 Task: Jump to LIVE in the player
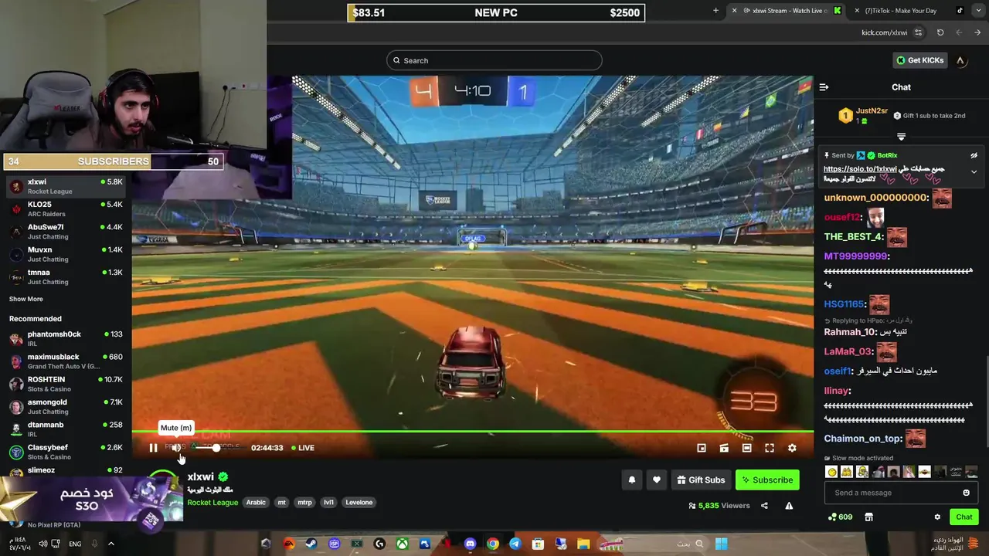click(303, 448)
